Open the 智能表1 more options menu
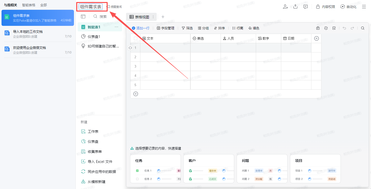Image resolution: width=371 pixels, height=189 pixels. 116,27
